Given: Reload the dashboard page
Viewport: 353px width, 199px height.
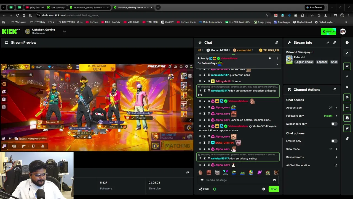Looking at the screenshot, I should 17,15.
